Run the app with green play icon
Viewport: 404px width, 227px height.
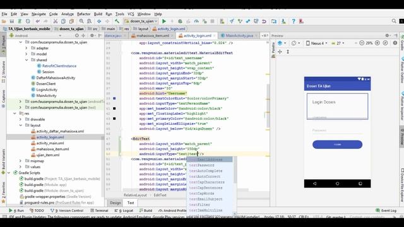click(x=164, y=21)
